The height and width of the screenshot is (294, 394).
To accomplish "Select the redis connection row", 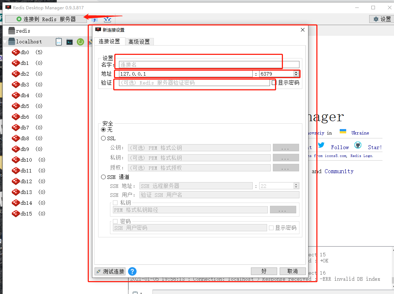I will tap(45, 30).
